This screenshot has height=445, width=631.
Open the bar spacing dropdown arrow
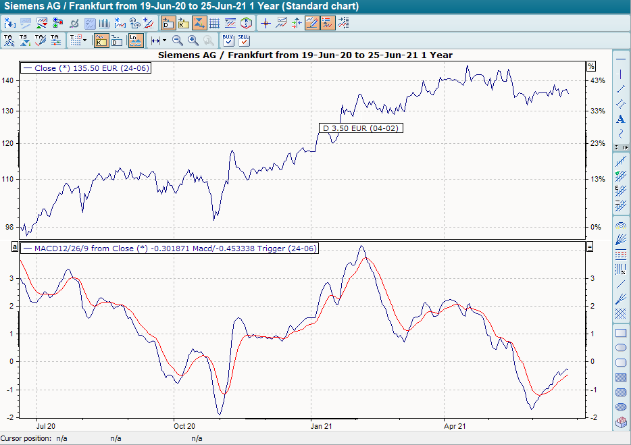[164, 41]
